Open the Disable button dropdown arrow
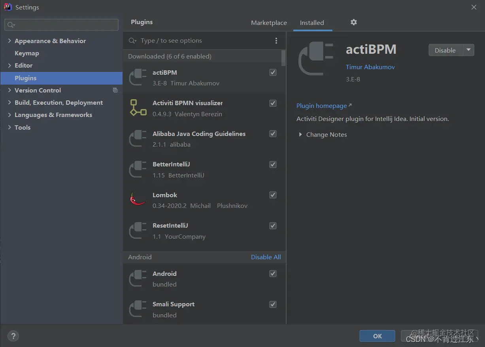The image size is (485, 347). [468, 50]
